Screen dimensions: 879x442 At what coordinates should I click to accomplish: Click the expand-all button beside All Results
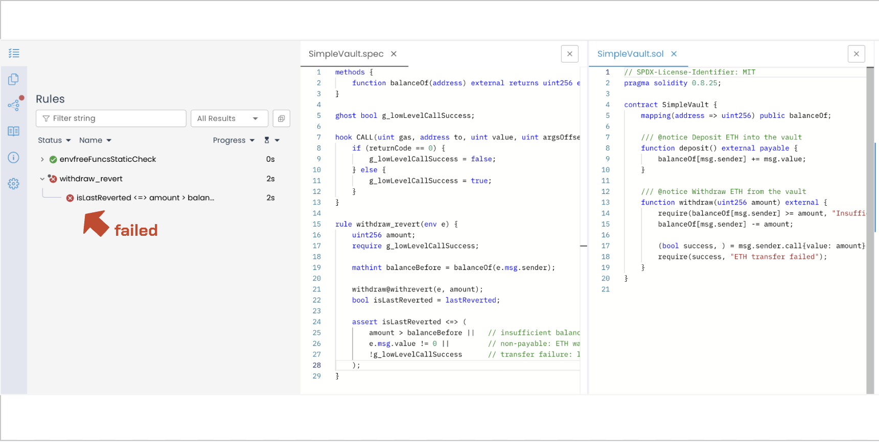click(281, 118)
